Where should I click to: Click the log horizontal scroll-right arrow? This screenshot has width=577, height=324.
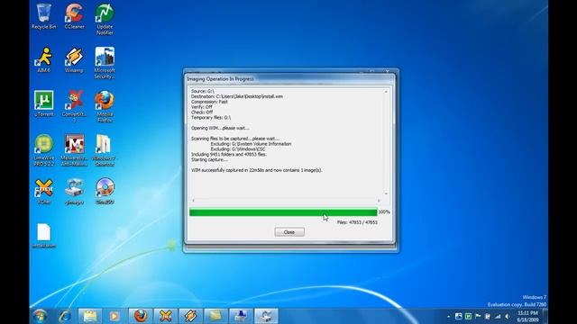tap(379, 201)
